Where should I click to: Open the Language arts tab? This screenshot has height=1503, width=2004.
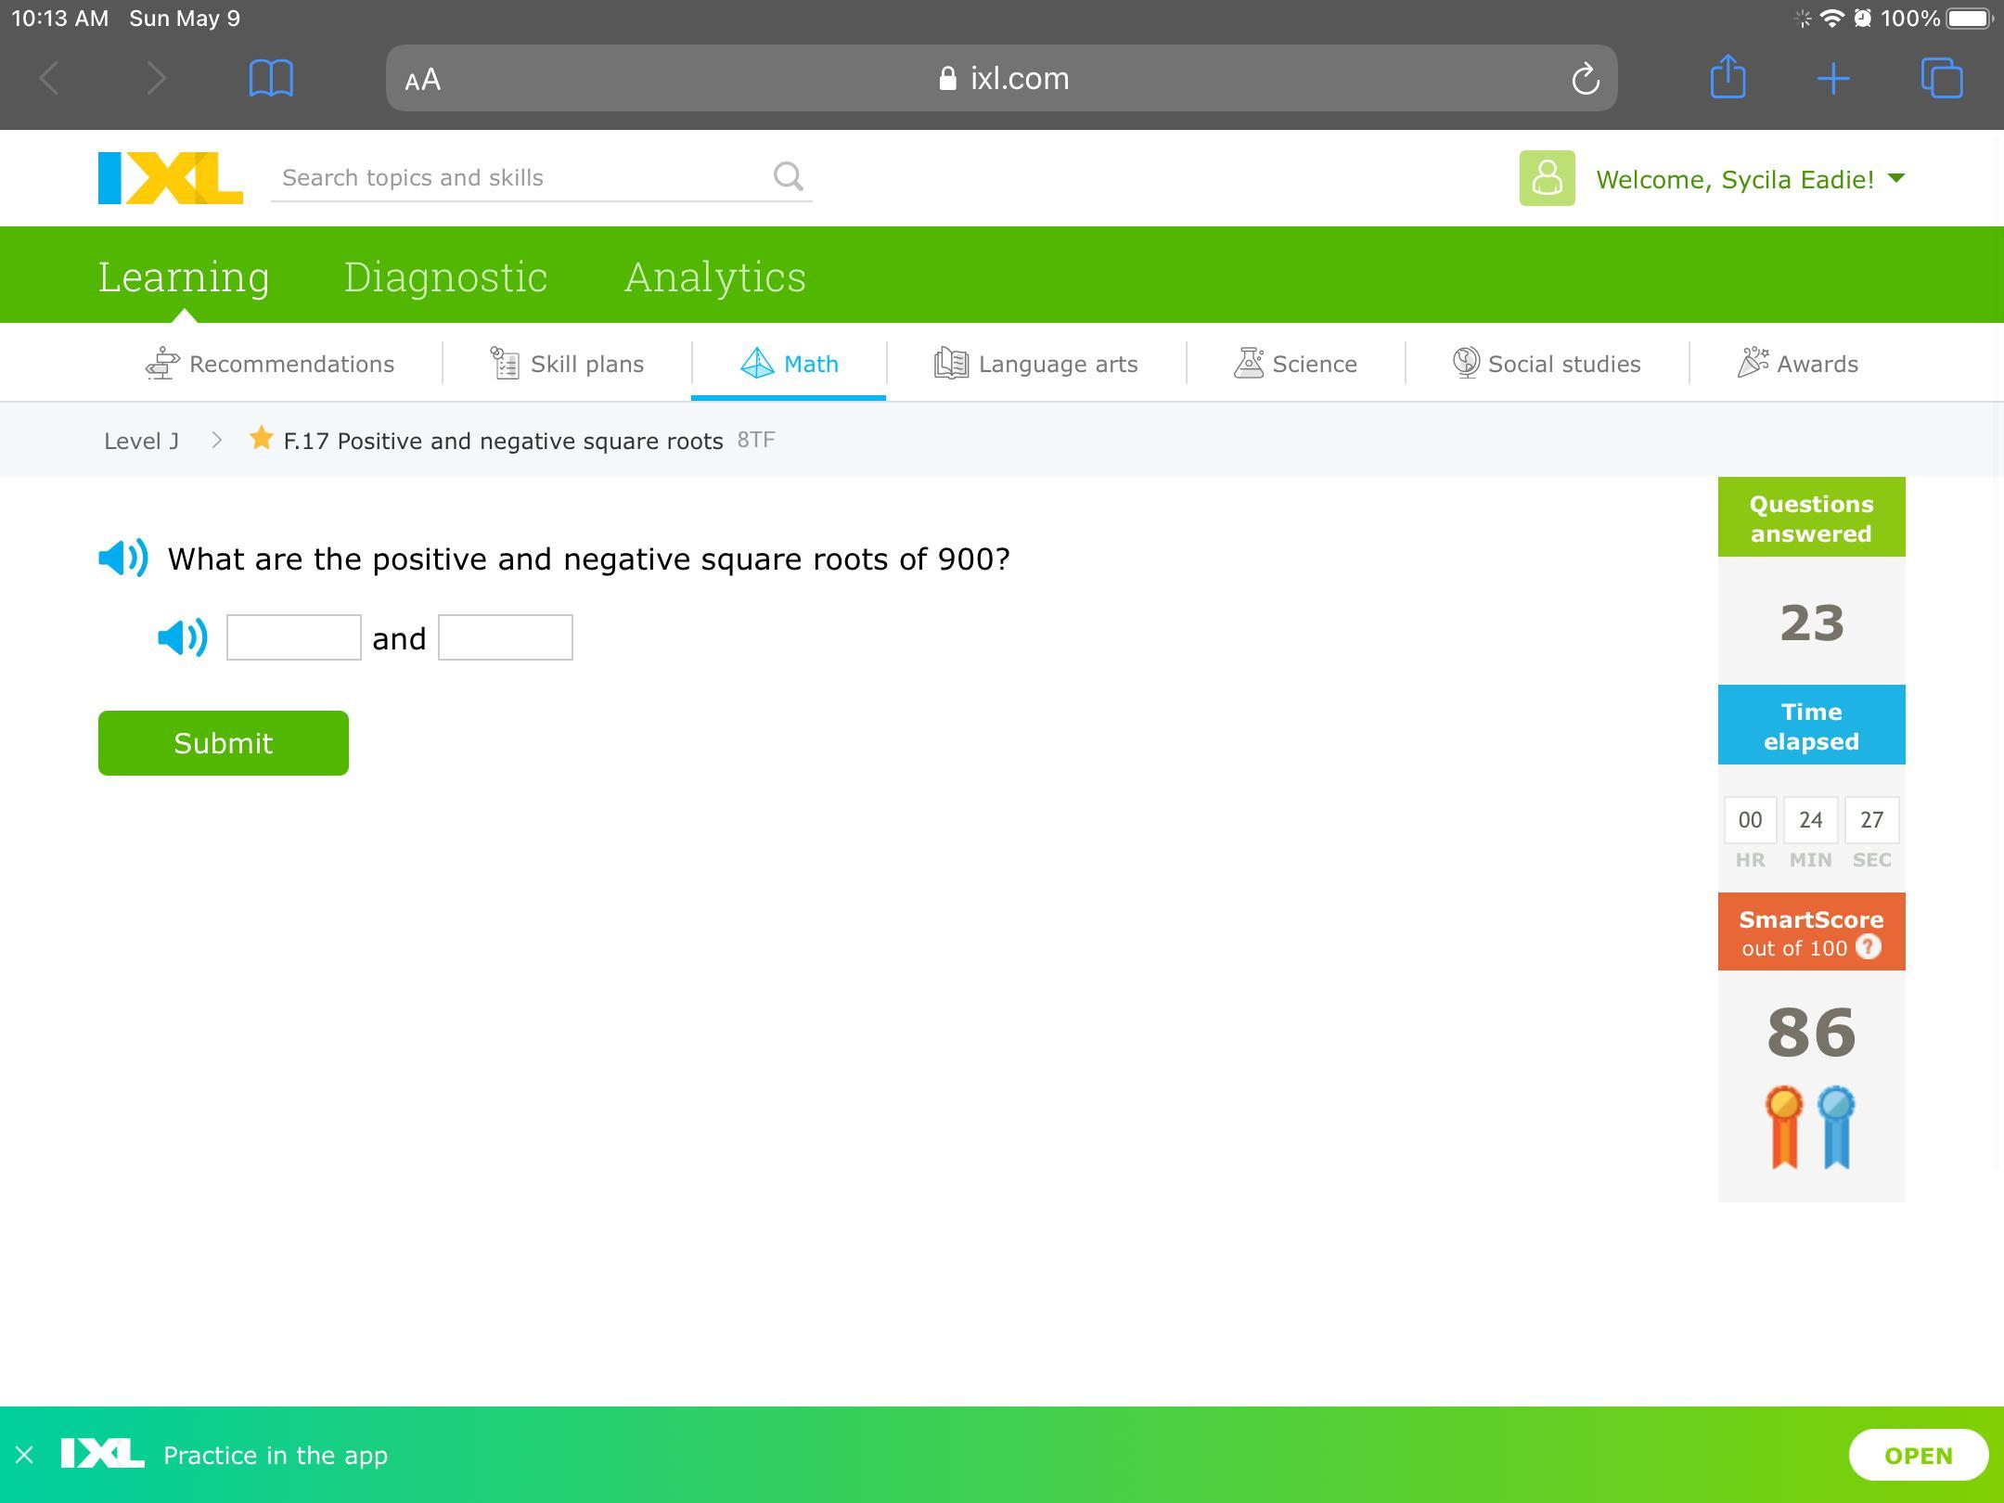(x=1036, y=364)
